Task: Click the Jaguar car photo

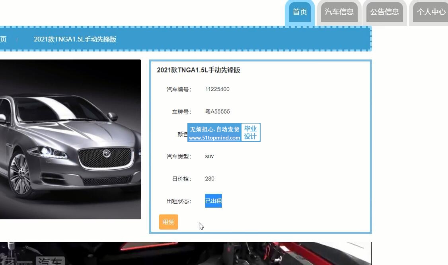Action: pos(70,139)
